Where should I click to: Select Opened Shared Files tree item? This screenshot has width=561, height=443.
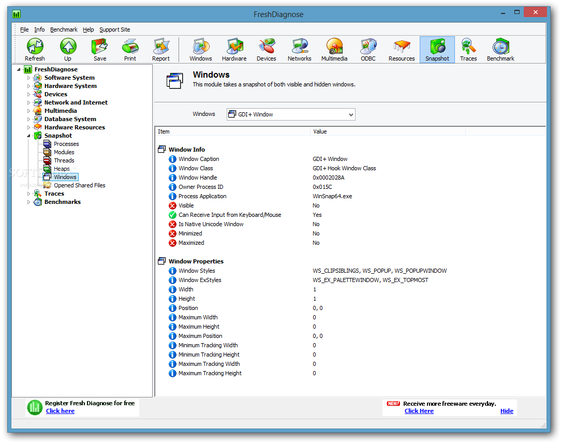[79, 185]
